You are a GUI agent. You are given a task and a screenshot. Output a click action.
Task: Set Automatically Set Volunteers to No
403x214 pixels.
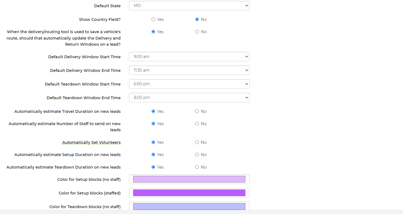[x=197, y=142]
